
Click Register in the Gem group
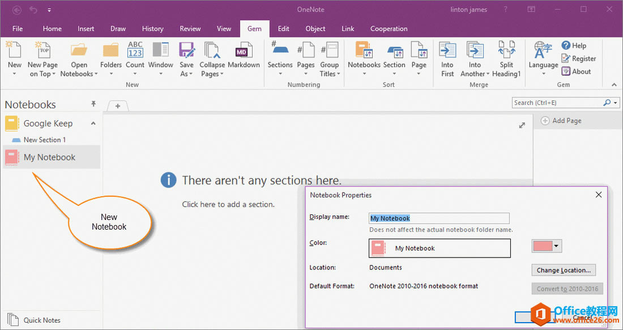click(578, 58)
